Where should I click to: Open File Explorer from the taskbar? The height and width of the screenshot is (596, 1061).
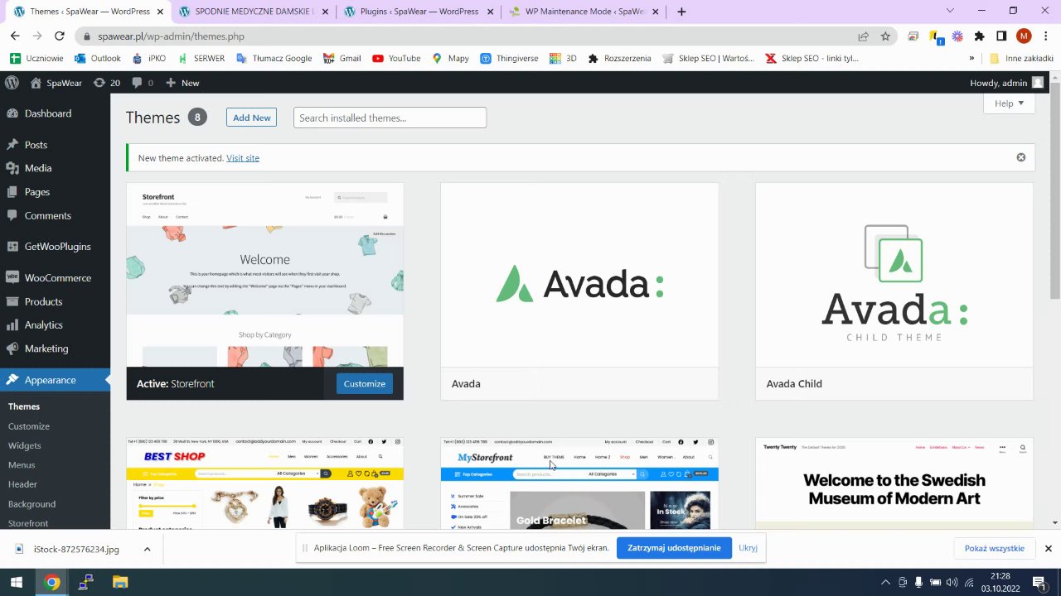[x=120, y=583]
